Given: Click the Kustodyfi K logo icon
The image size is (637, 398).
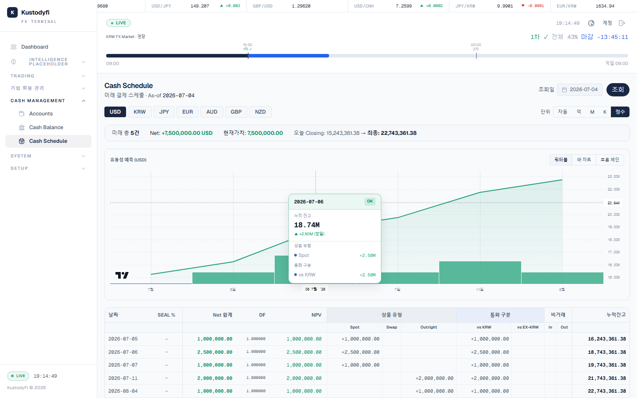Looking at the screenshot, I should 12,12.
